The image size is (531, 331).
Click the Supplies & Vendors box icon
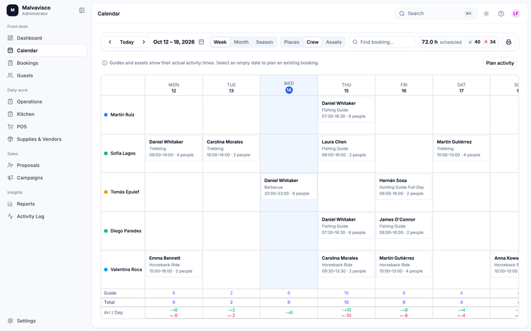10,139
